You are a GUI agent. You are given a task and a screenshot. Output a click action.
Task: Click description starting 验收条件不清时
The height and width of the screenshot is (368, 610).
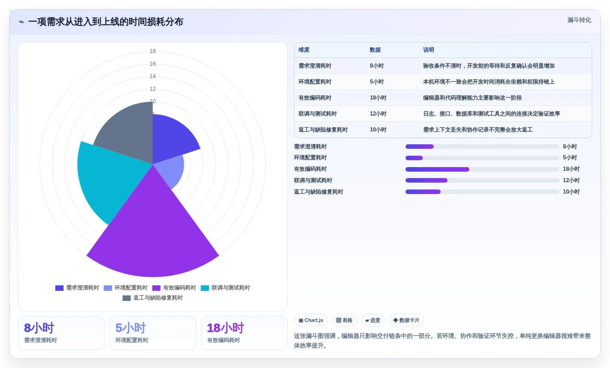pyautogui.click(x=489, y=66)
